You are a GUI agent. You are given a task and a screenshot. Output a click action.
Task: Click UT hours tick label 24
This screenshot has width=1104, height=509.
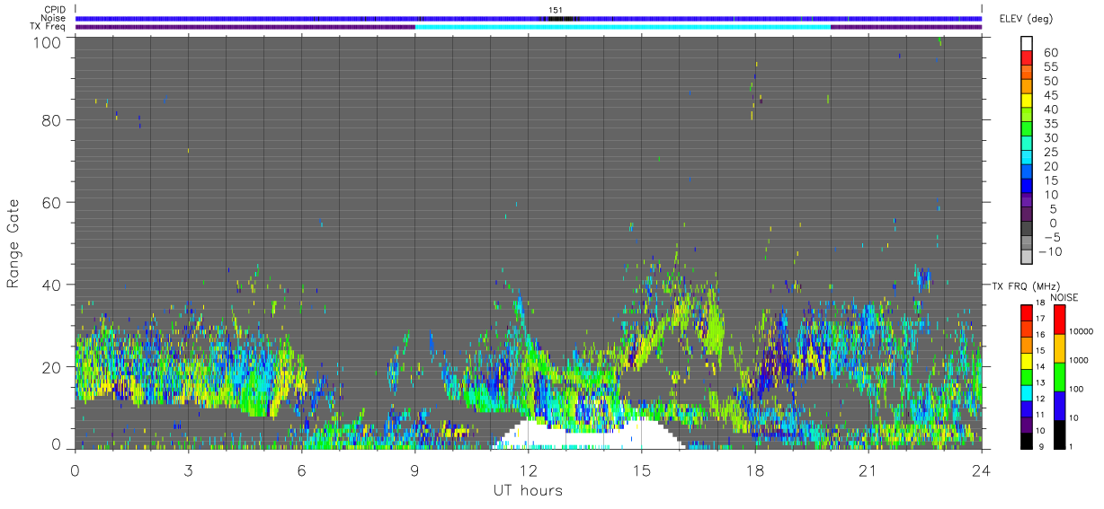click(982, 470)
